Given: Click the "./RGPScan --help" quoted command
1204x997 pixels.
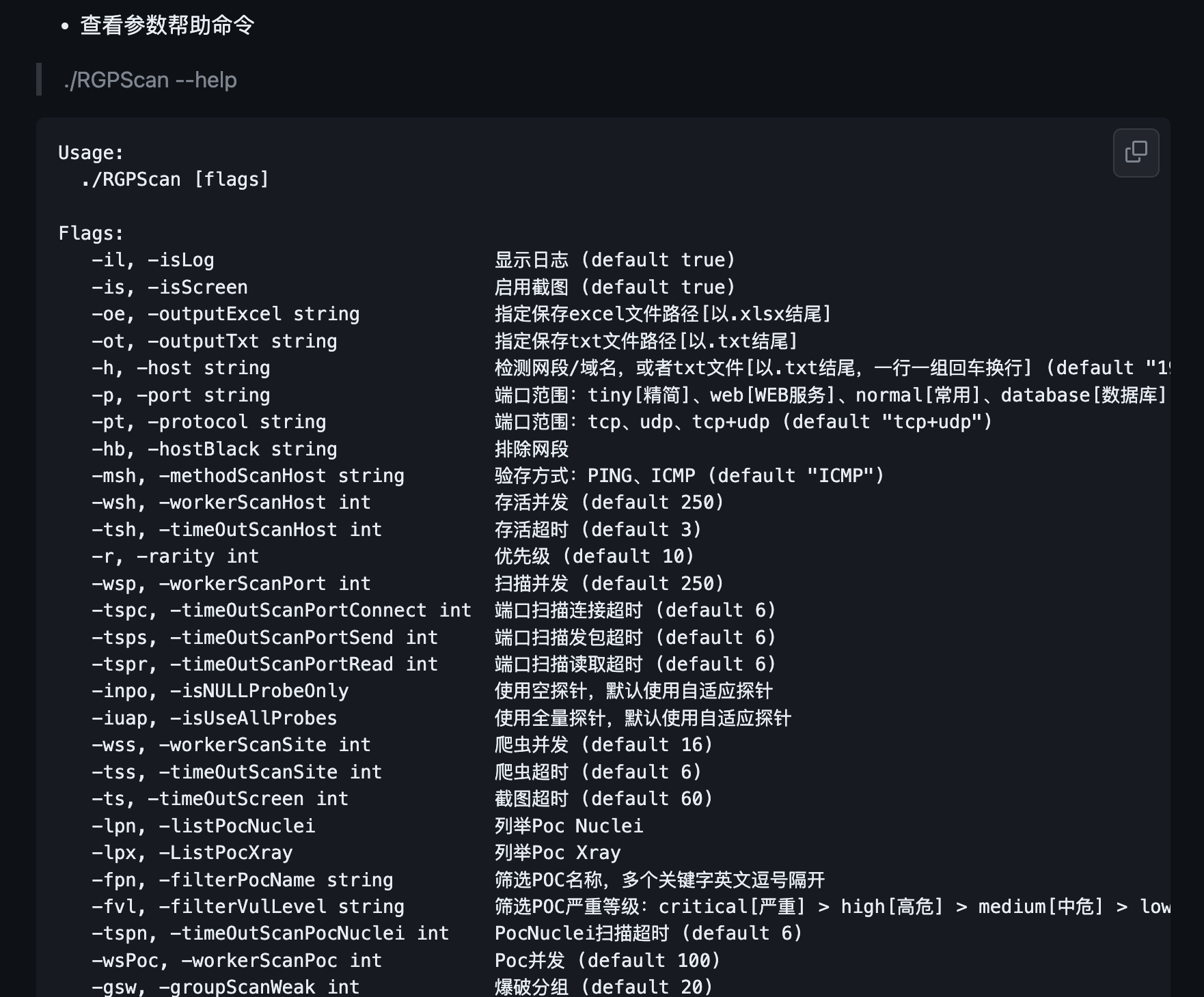Looking at the screenshot, I should tap(150, 80).
